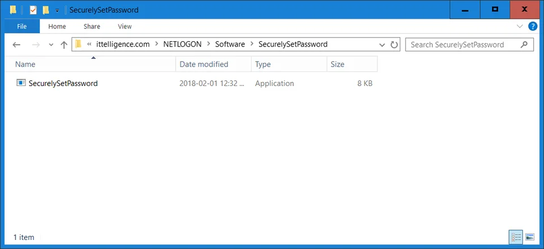The height and width of the screenshot is (249, 544).
Task: Switch to Details view layout
Action: coord(516,237)
